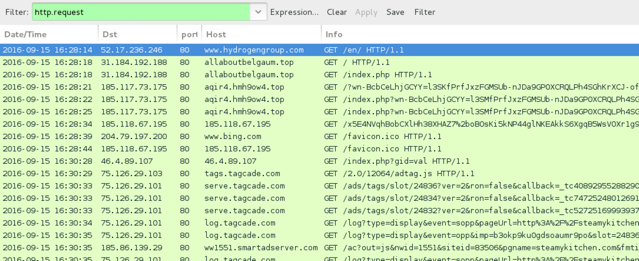Click the Filter button after Save

click(x=425, y=12)
